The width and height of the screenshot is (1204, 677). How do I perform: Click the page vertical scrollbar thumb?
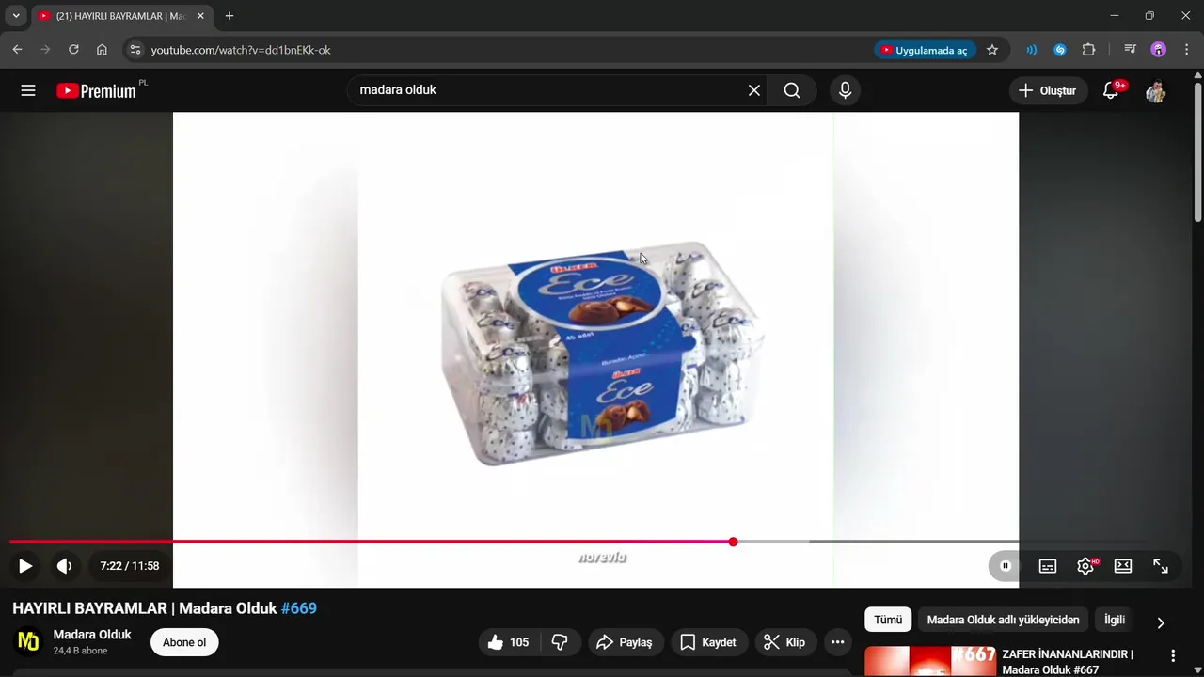[1197, 153]
